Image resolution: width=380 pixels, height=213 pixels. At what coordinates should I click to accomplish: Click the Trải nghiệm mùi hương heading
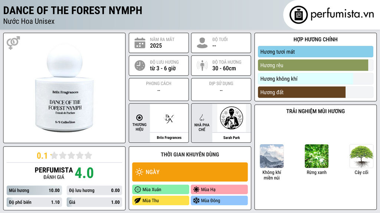315,111
